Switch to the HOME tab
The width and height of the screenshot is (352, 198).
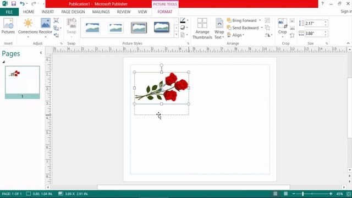point(29,12)
